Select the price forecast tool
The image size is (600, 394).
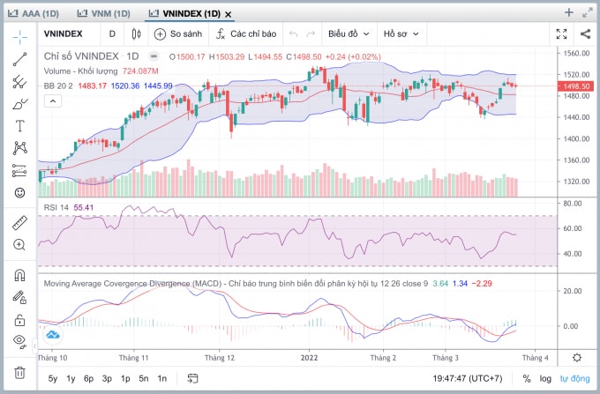[19, 170]
